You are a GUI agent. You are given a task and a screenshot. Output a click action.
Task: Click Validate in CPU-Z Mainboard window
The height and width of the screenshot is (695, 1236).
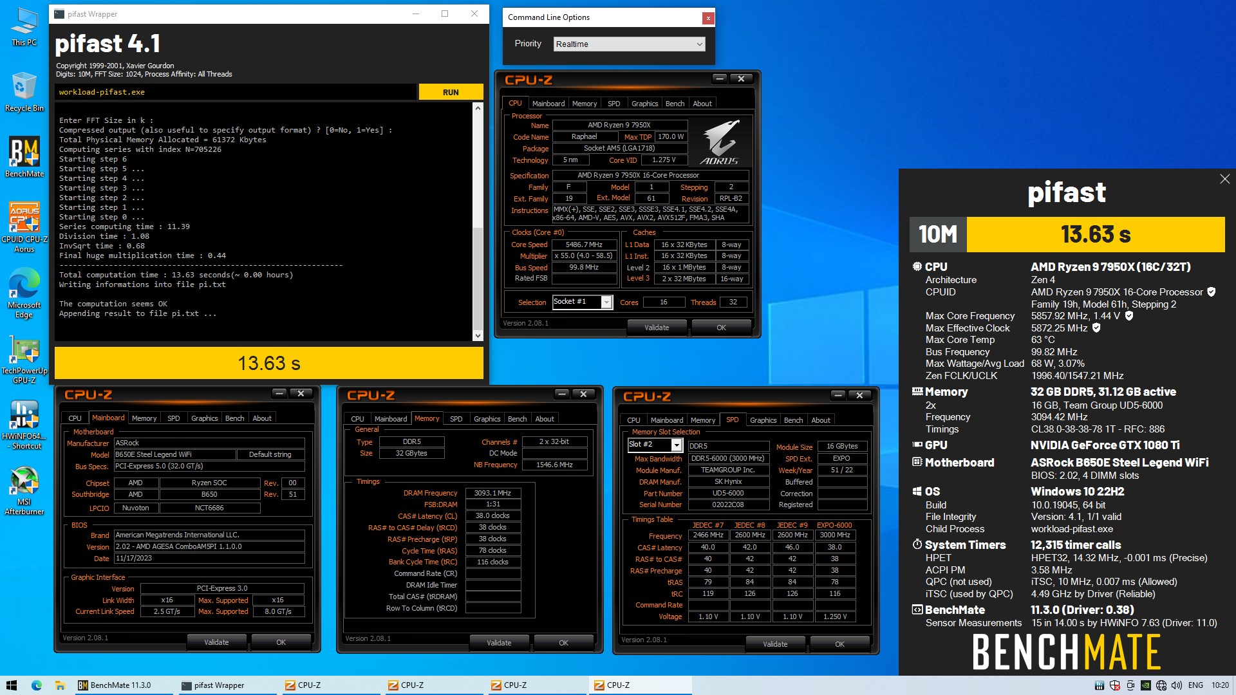216,642
